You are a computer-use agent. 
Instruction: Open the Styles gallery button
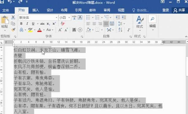coord(140,23)
